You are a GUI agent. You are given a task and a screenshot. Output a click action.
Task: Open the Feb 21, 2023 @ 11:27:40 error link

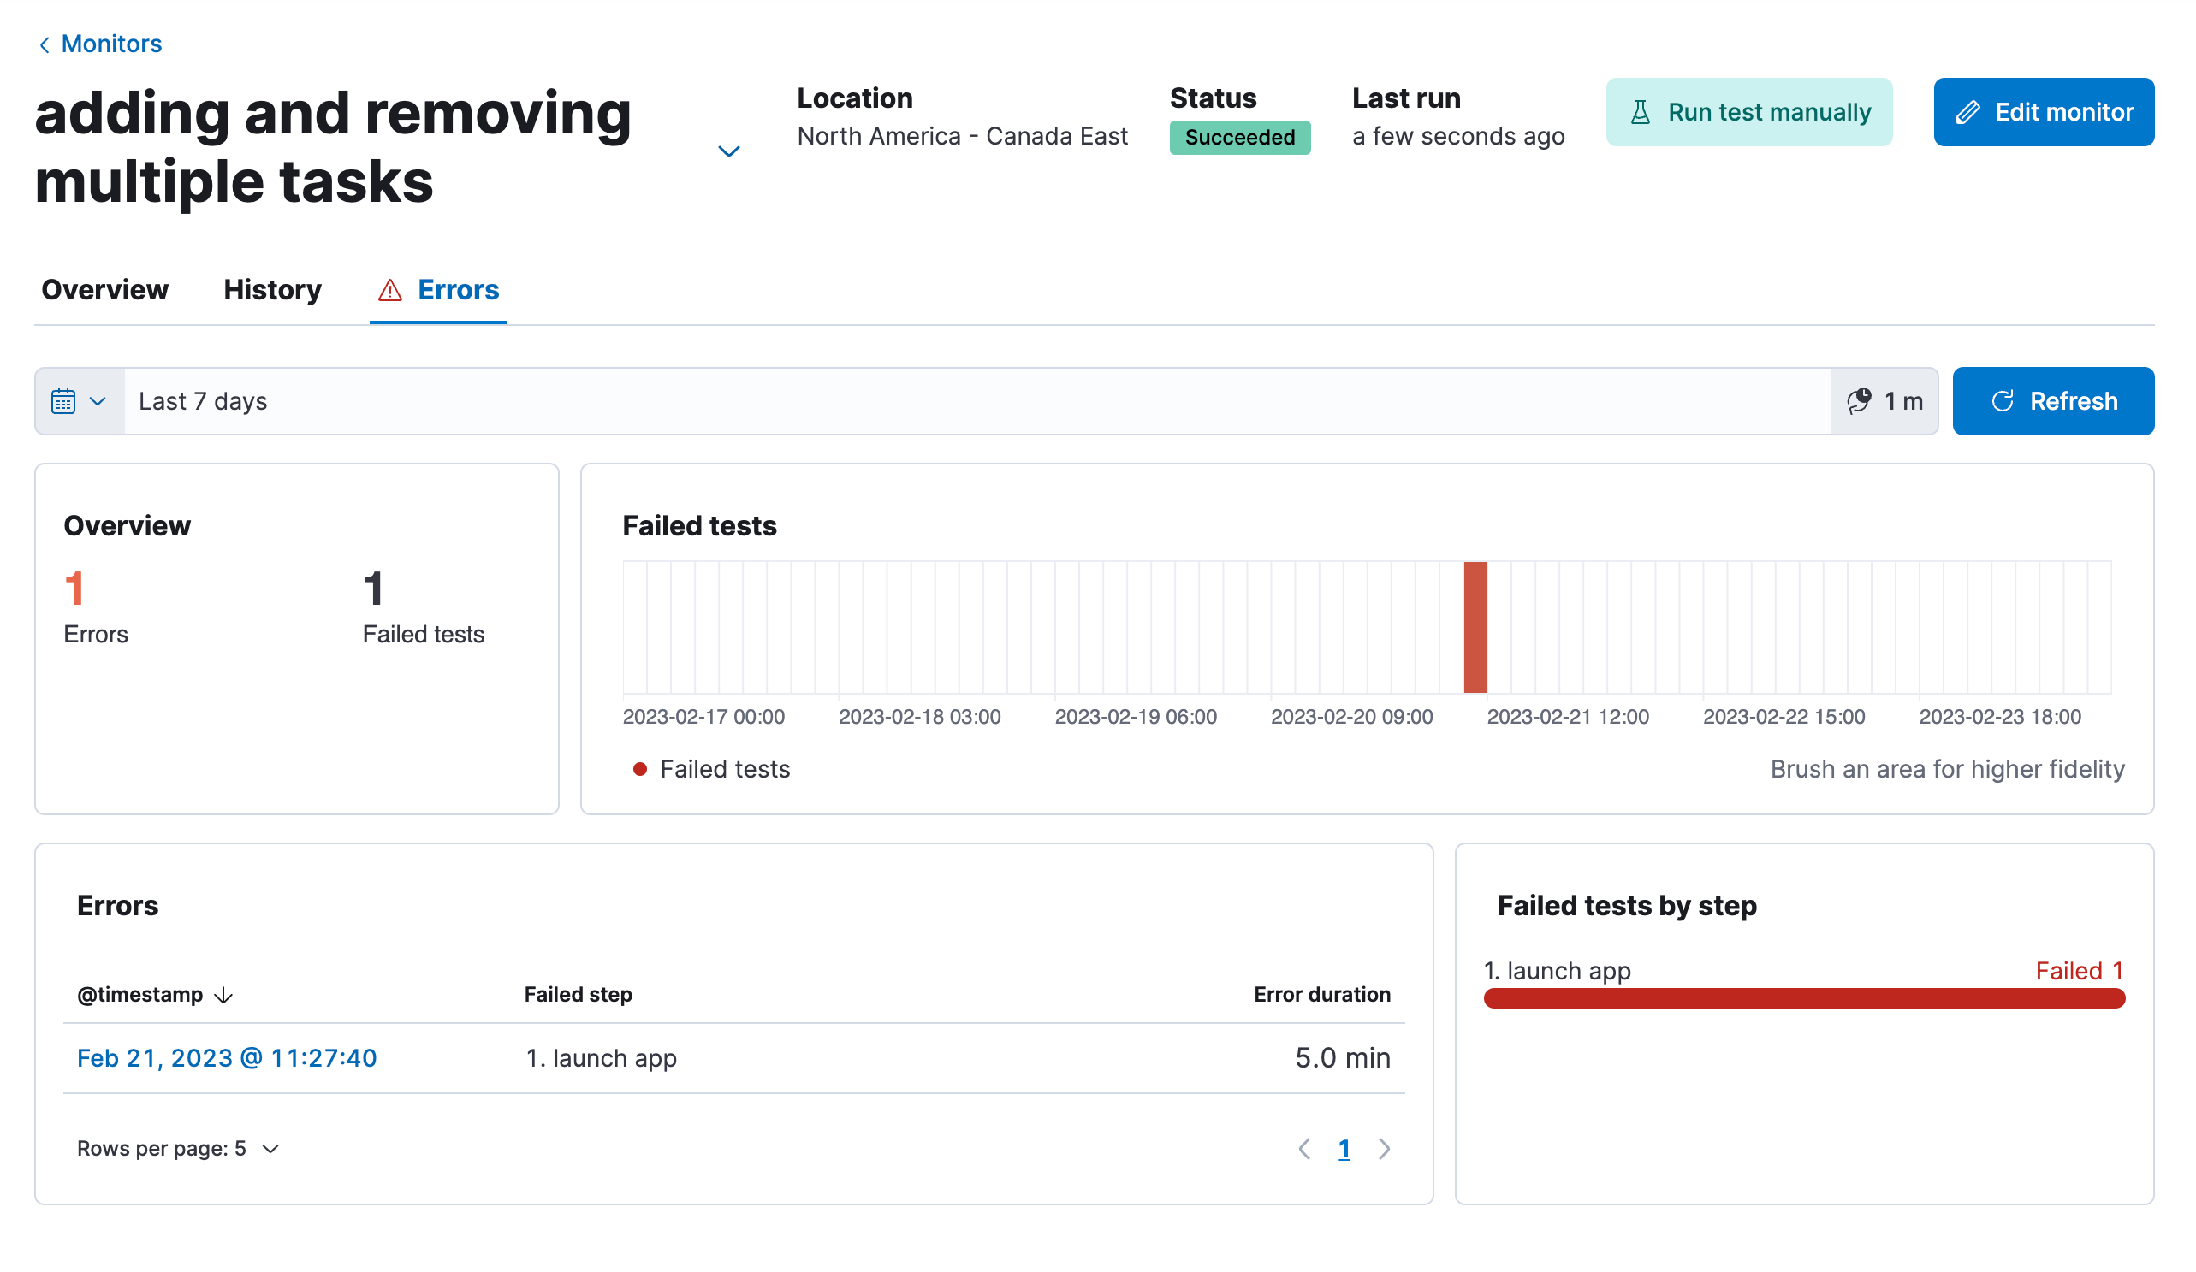(227, 1057)
